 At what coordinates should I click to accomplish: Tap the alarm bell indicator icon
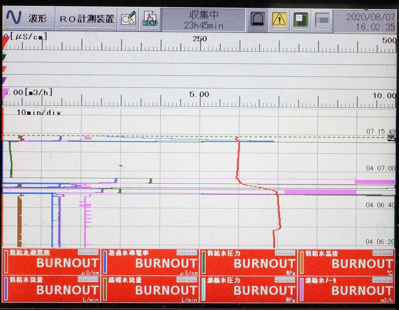(258, 19)
